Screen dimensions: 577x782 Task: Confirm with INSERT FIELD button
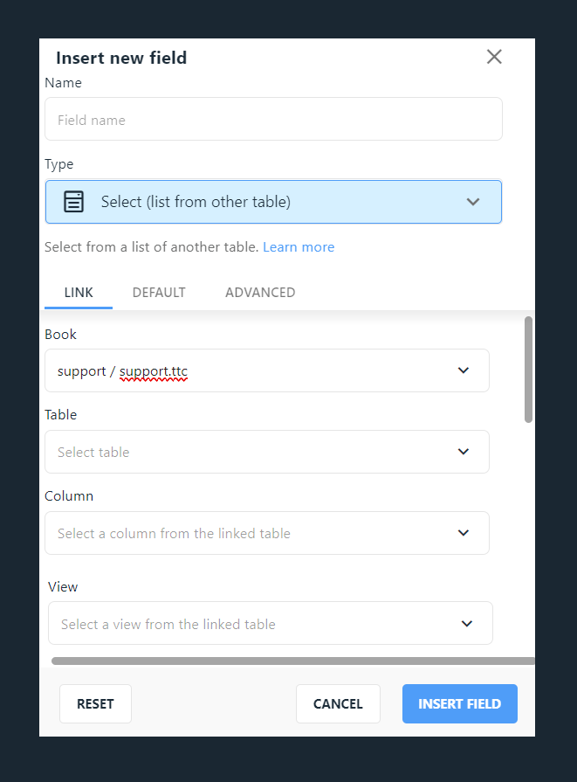tap(459, 703)
